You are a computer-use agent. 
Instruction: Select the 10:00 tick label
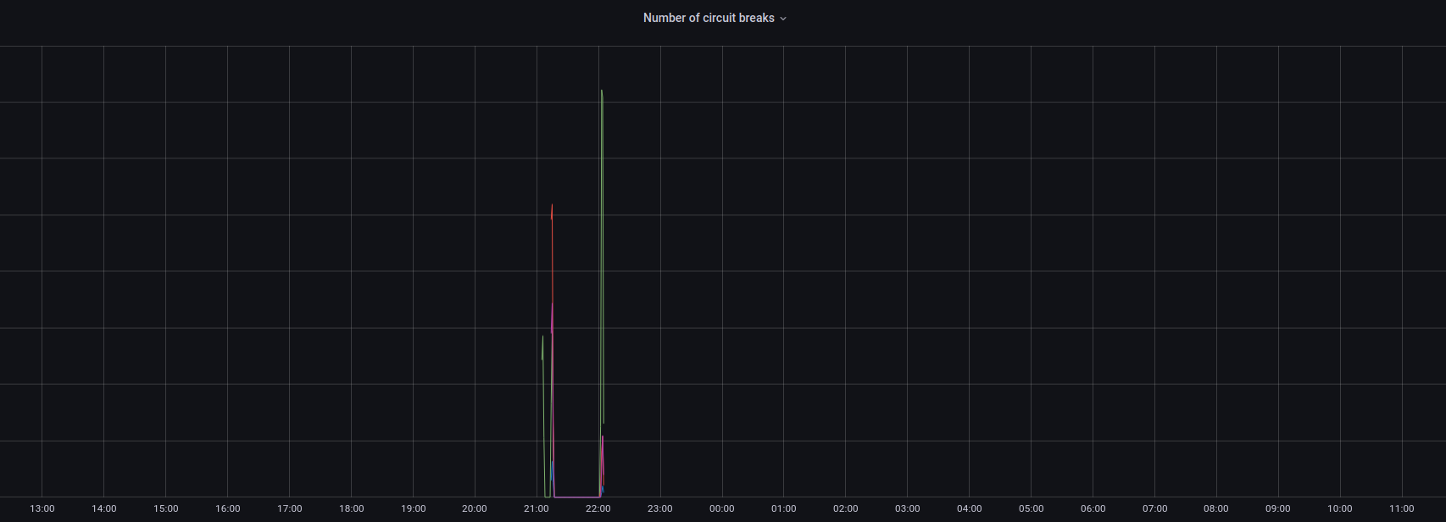pos(1340,508)
